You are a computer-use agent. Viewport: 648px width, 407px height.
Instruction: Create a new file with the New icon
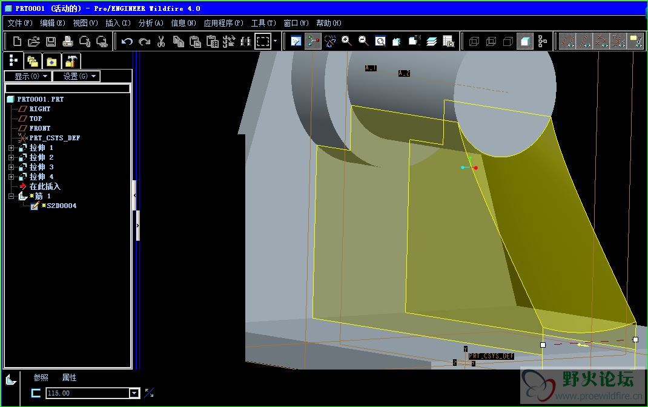click(17, 41)
